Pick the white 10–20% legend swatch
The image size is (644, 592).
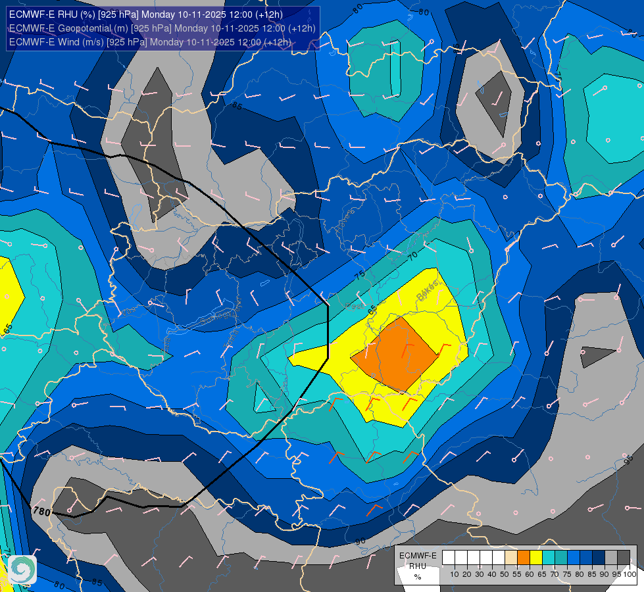click(x=461, y=557)
